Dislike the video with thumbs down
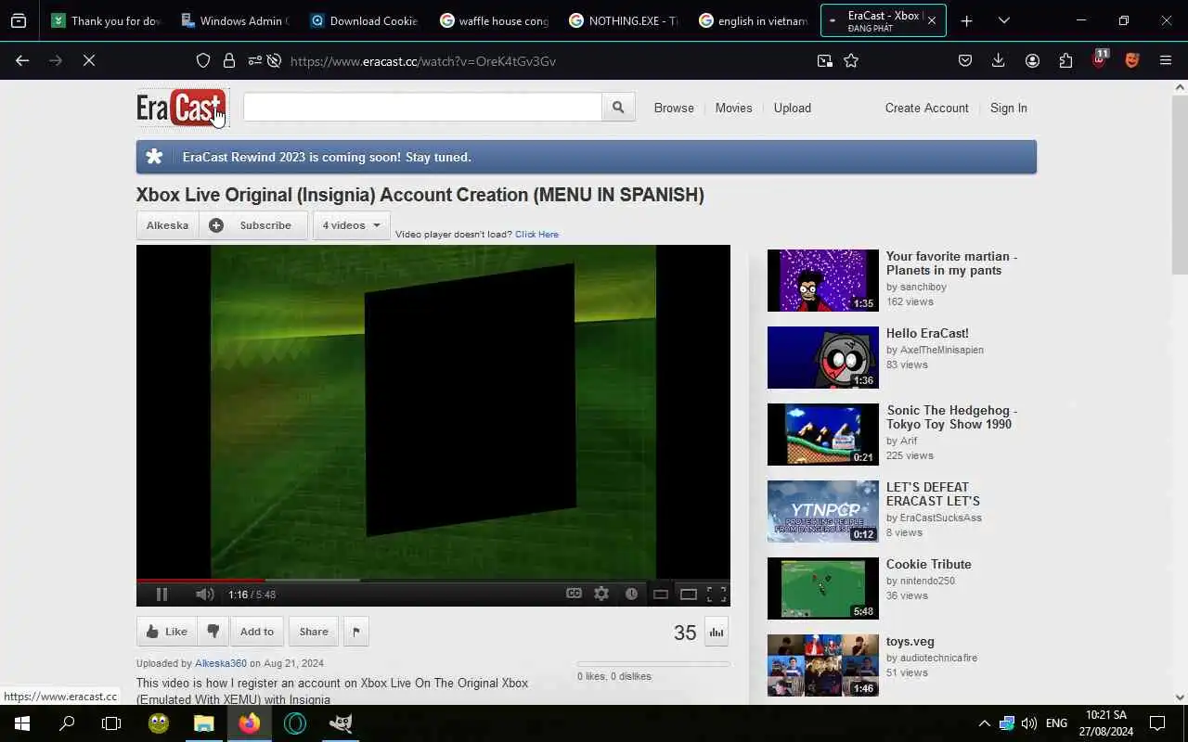1188x742 pixels. pos(213,632)
